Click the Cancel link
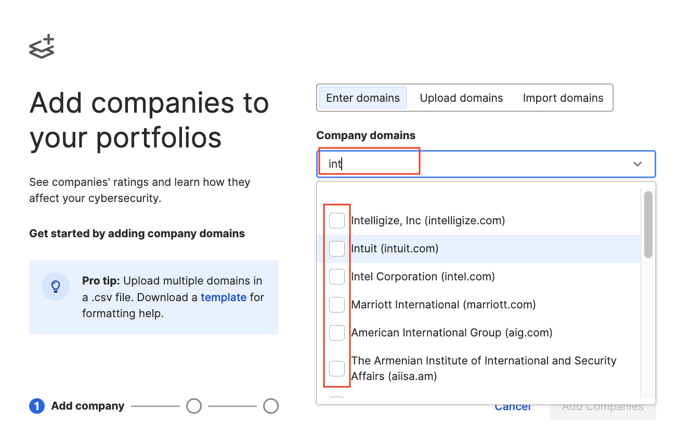Image resolution: width=677 pixels, height=433 pixels. (513, 407)
